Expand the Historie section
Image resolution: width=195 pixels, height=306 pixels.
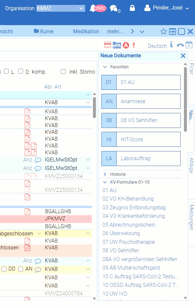coord(105,174)
